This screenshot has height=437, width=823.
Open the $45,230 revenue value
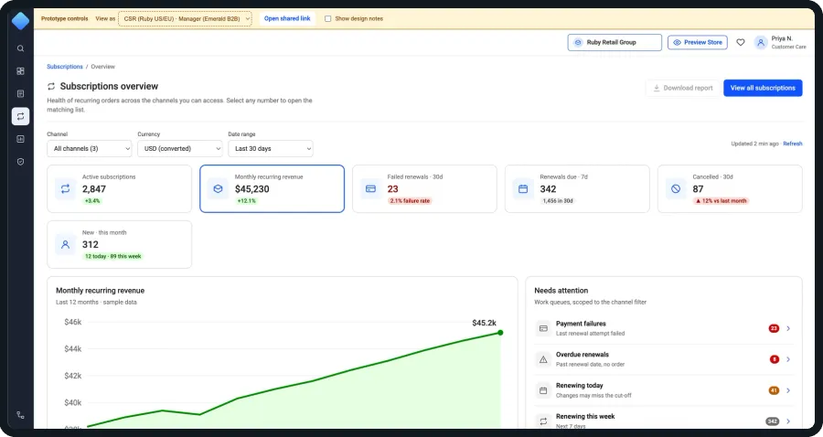[252, 189]
